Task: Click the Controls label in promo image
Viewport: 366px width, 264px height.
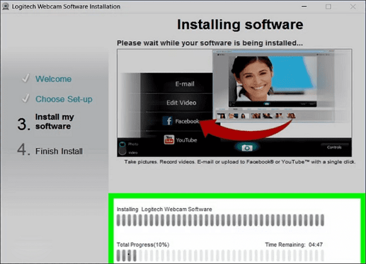Action: pyautogui.click(x=334, y=147)
